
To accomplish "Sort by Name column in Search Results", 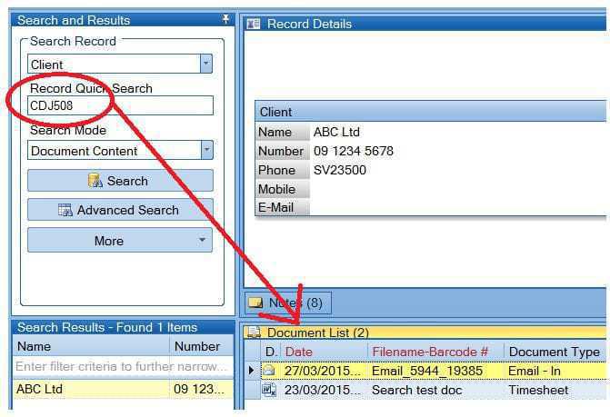I will (x=91, y=346).
